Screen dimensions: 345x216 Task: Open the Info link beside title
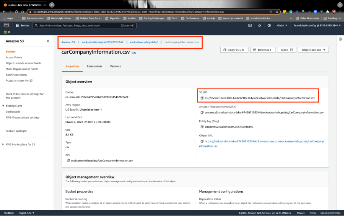[x=134, y=53]
